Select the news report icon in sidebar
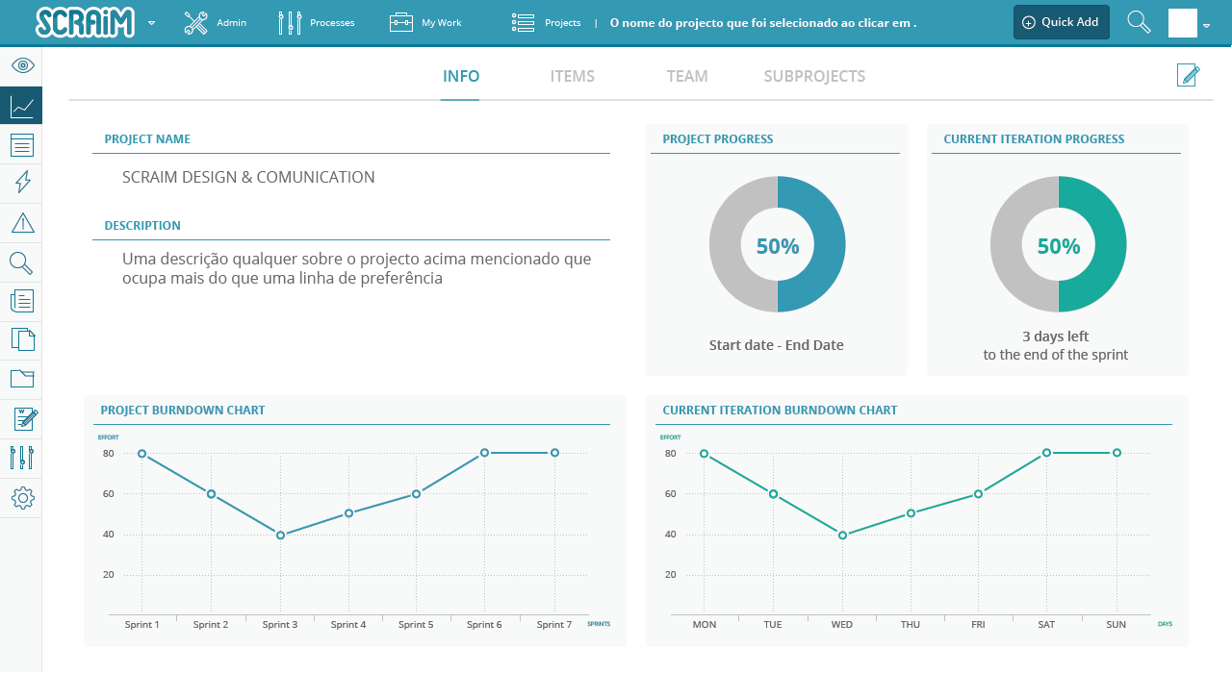The image size is (1232, 673). pyautogui.click(x=21, y=300)
